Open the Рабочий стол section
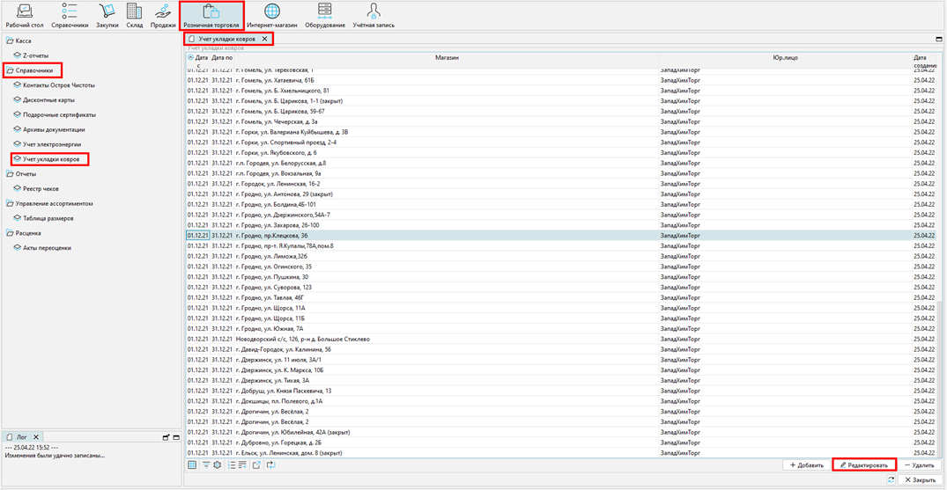 tap(18, 15)
